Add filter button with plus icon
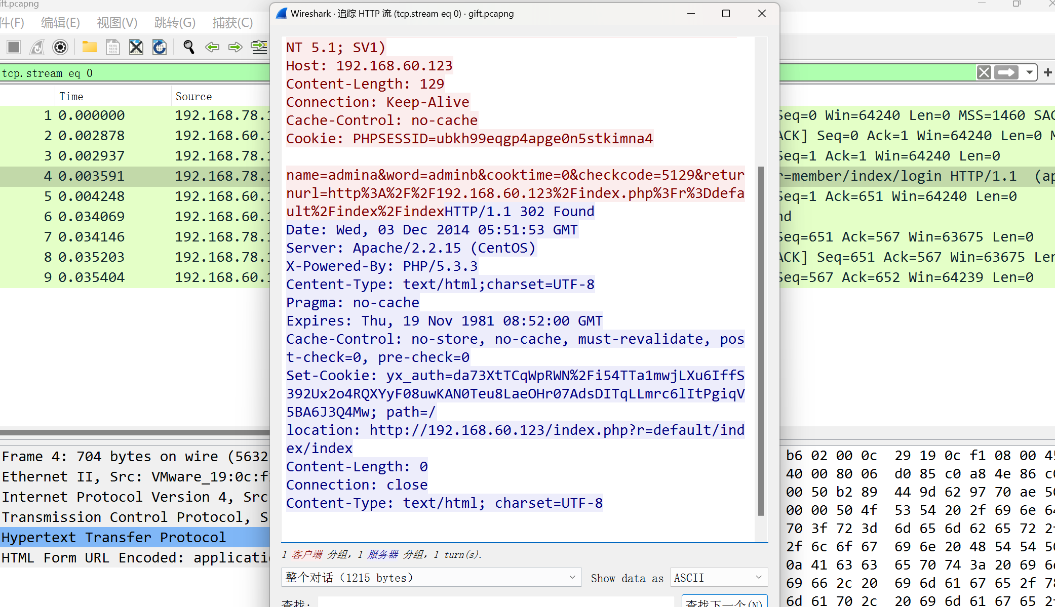 tap(1047, 72)
